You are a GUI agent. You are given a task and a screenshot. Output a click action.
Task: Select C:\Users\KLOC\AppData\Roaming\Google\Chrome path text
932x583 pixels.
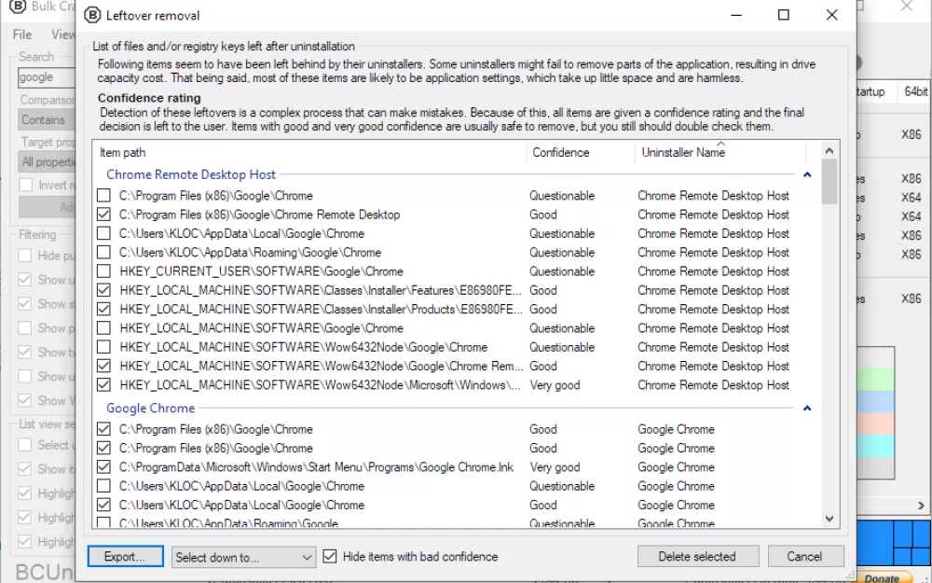coord(250,252)
